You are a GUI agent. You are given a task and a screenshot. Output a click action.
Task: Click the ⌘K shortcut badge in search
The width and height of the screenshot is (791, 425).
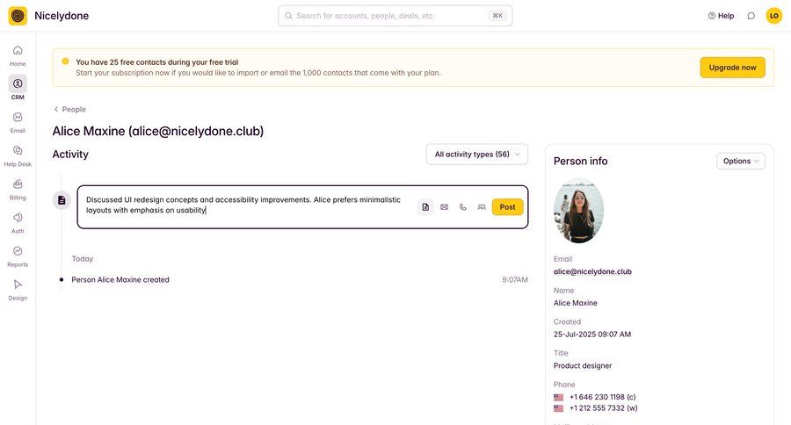497,16
